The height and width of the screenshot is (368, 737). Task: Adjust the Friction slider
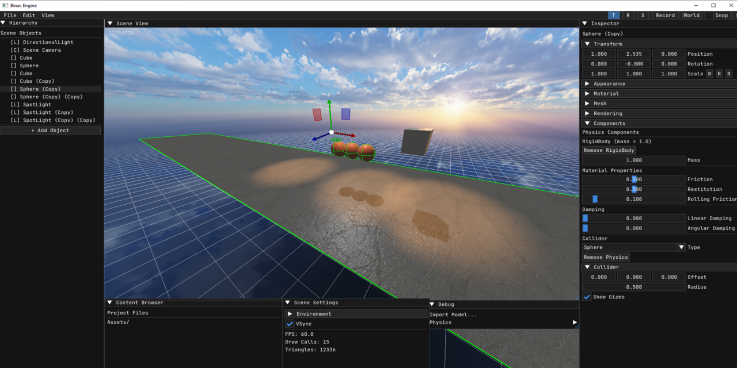coord(634,179)
